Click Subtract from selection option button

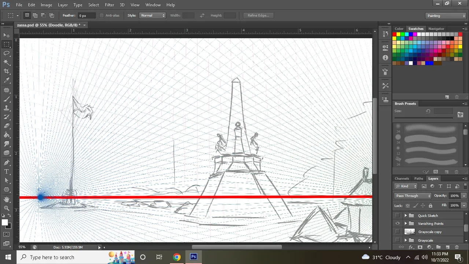tap(43, 15)
